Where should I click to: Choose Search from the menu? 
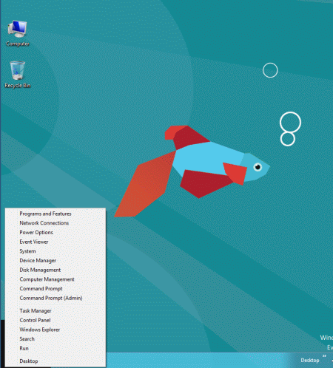click(x=55, y=338)
